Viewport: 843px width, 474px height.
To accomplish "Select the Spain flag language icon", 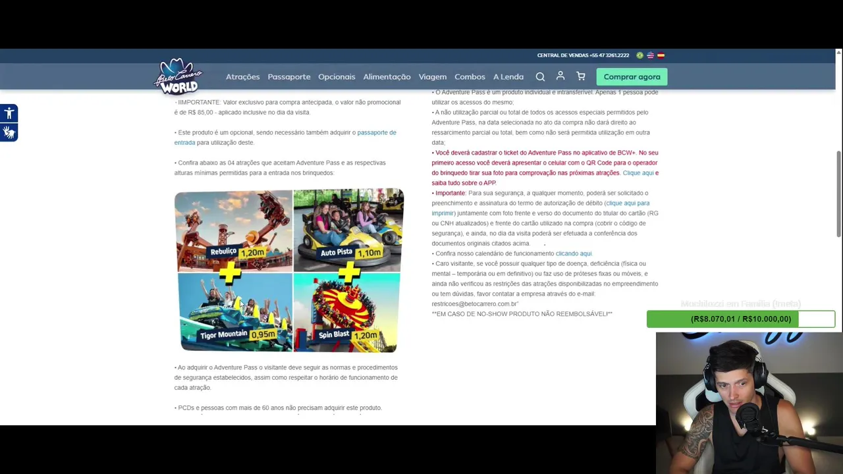I will pyautogui.click(x=661, y=55).
